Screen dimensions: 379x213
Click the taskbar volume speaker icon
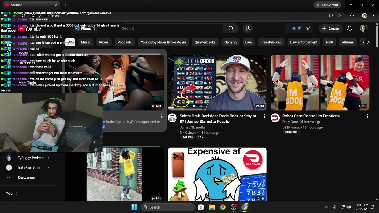tap(349, 207)
